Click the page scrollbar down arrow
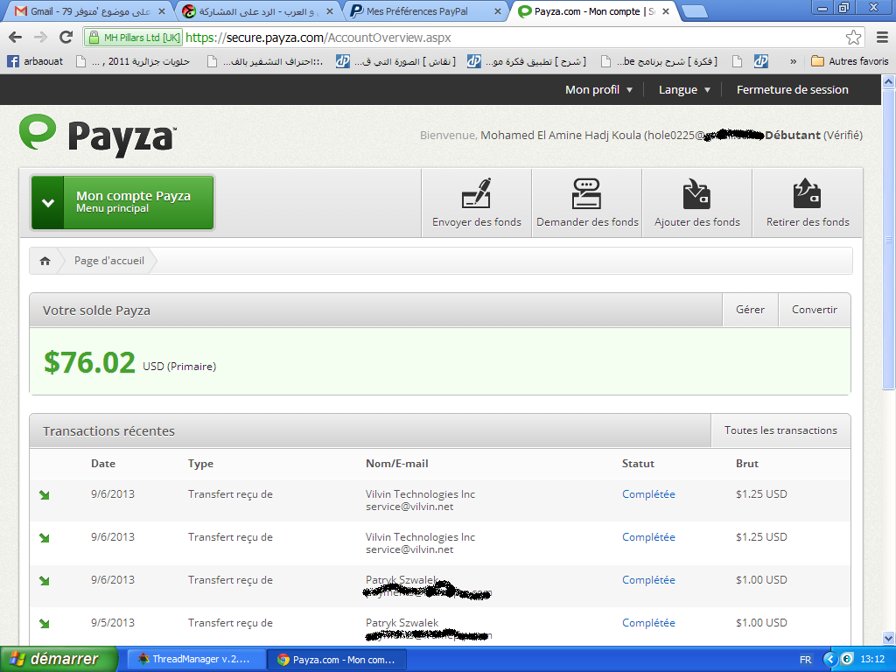Screen dimensions: 896x672 [889, 638]
